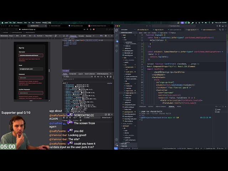Image resolution: width=228 pixels, height=171 pixels.
Task: Open the throttling dropdown in device toolbar
Action: click(40, 36)
